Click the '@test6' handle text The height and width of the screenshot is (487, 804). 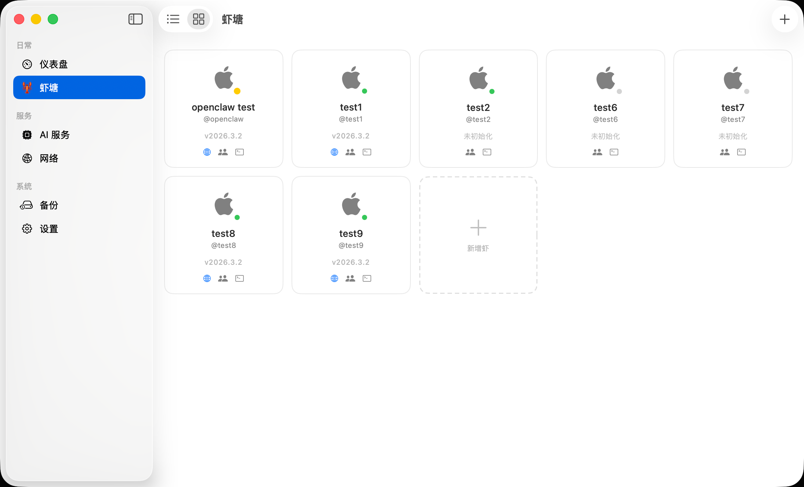[x=605, y=119]
